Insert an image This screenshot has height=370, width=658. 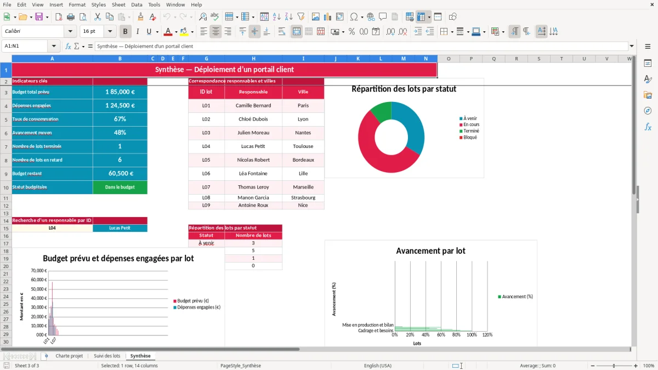(x=315, y=17)
